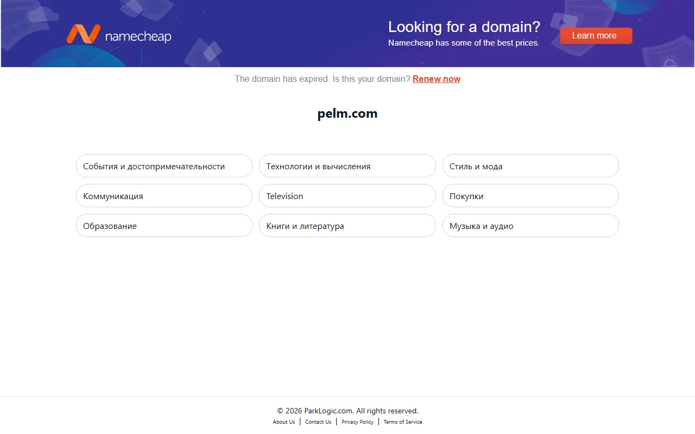Click the namecheap wordmark text
Viewport: 695px width, 434px height.
point(138,37)
